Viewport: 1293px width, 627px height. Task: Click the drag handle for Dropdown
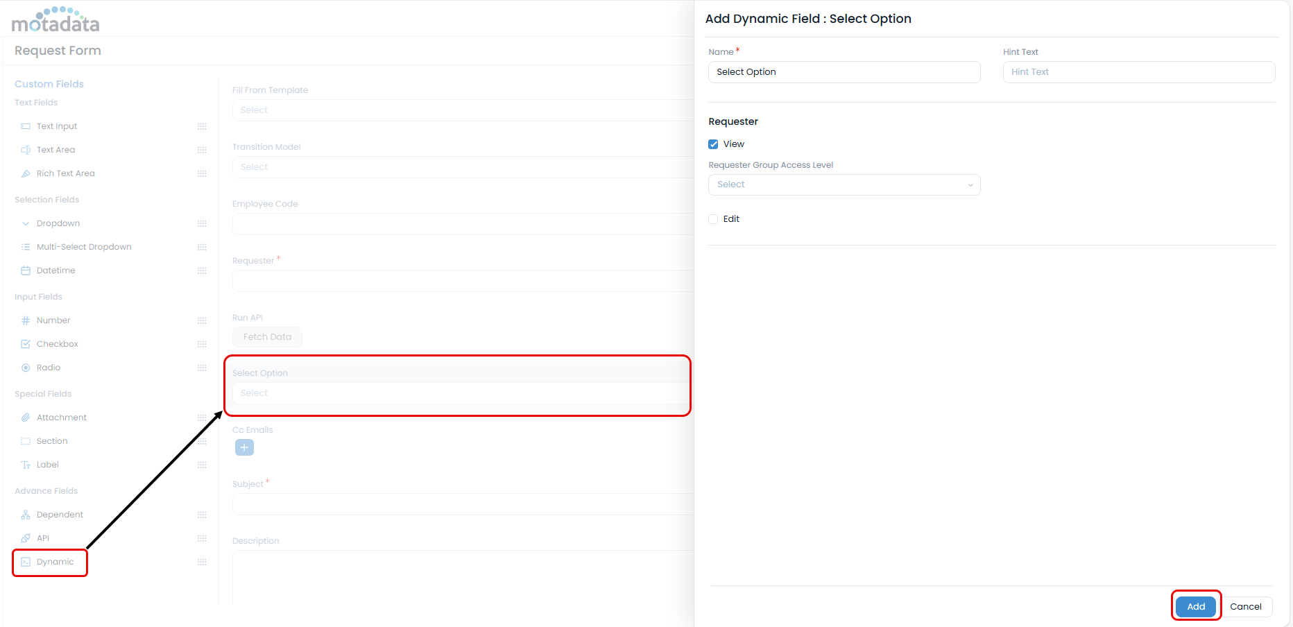click(x=202, y=223)
